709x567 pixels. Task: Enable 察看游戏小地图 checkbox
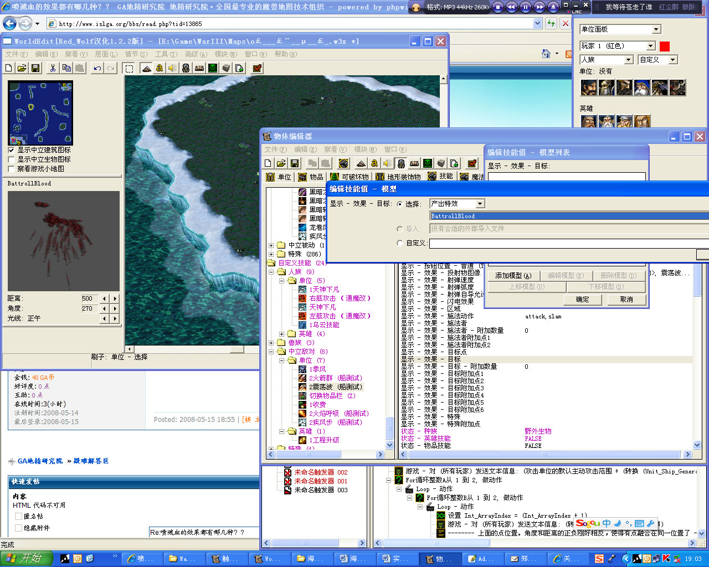click(11, 169)
